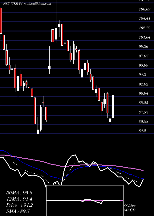Click the 90.94 price axis label
This screenshot has height=216, width=154.
pyautogui.click(x=144, y=93)
